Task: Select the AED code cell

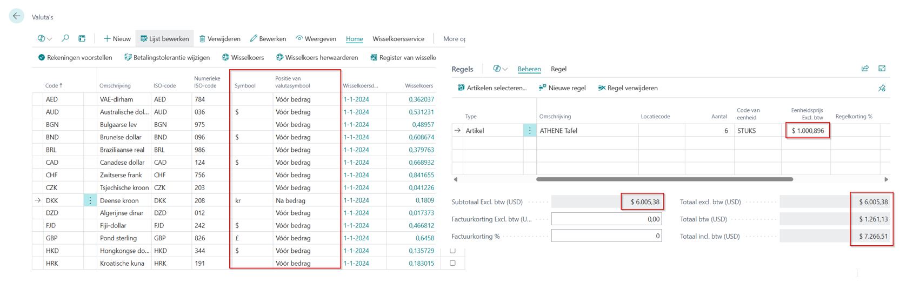Action: (x=64, y=99)
